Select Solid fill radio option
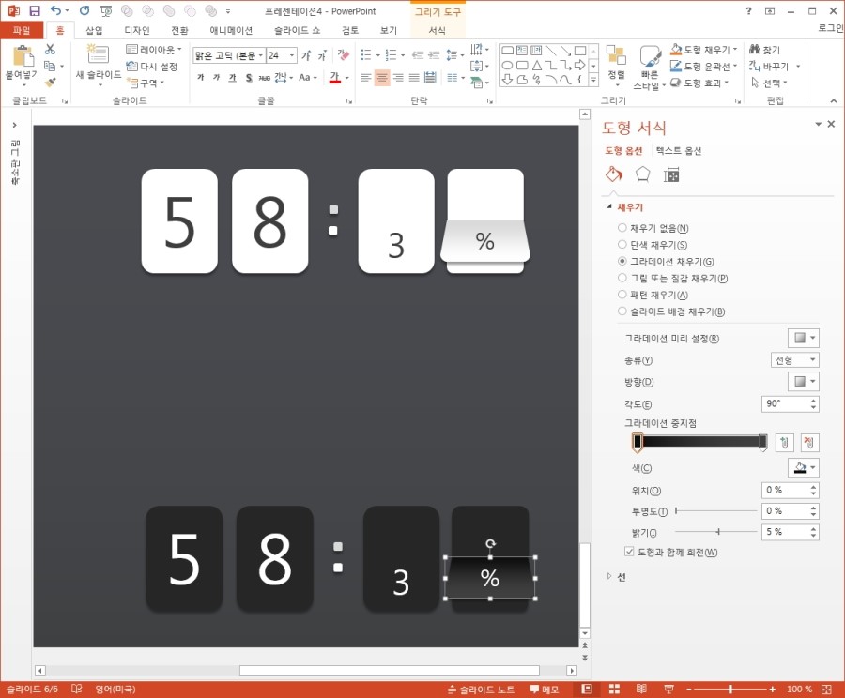Viewport: 845px width, 698px height. (622, 245)
